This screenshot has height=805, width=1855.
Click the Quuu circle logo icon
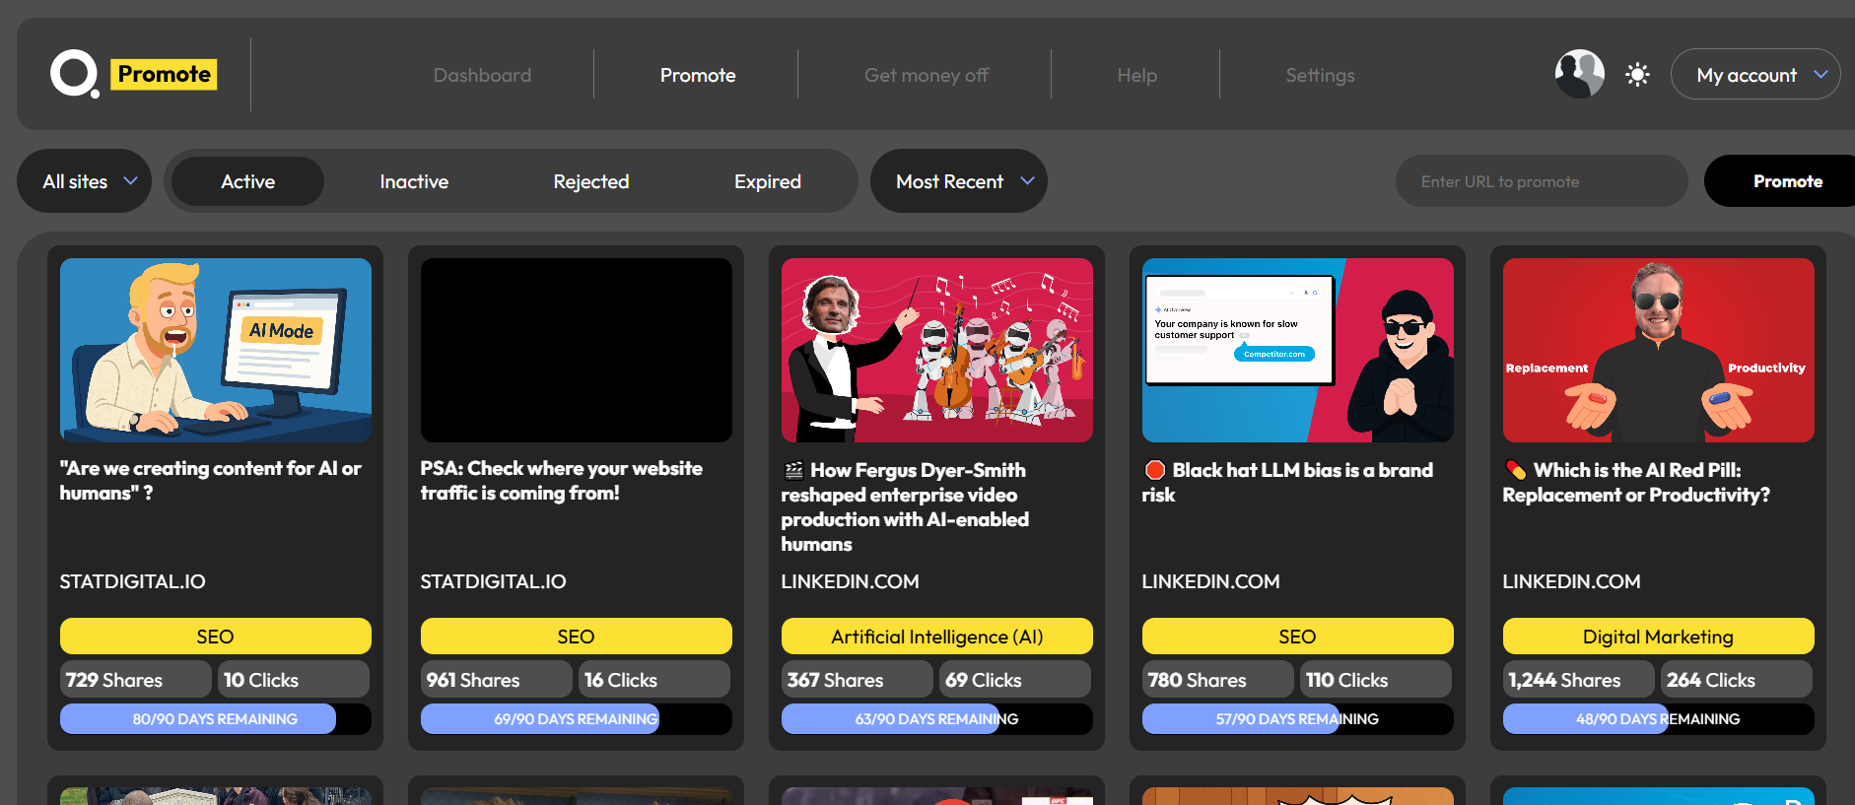[75, 74]
